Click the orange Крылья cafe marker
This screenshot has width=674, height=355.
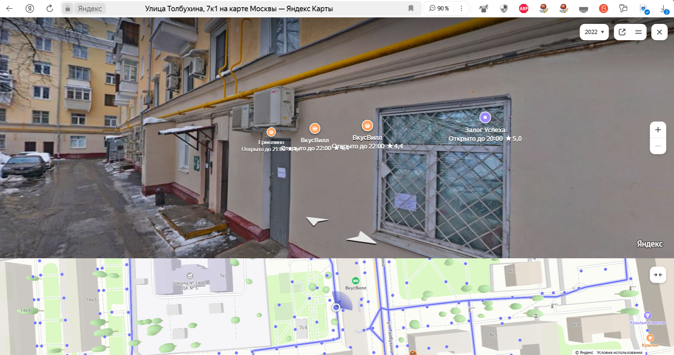tap(650, 338)
